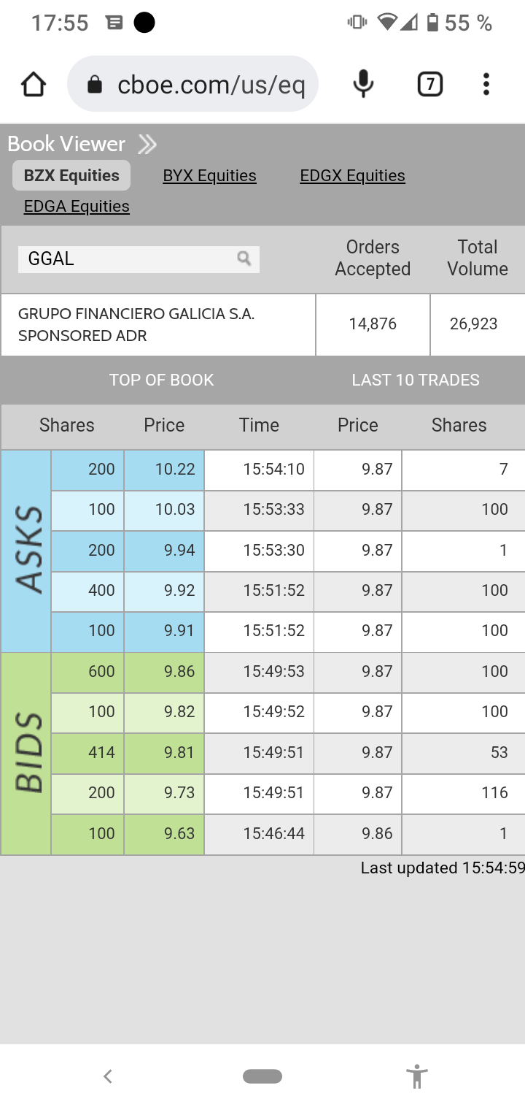Tap the LAST 10 TRADES header
525x1110 pixels.
click(416, 380)
